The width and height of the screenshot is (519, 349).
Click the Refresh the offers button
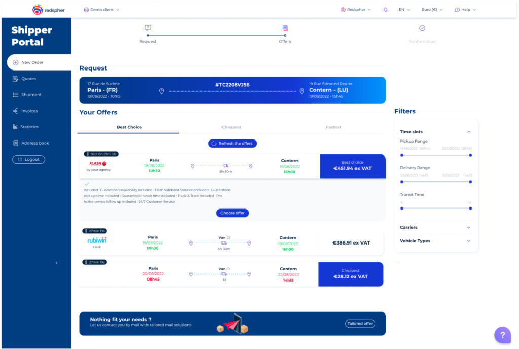point(233,144)
